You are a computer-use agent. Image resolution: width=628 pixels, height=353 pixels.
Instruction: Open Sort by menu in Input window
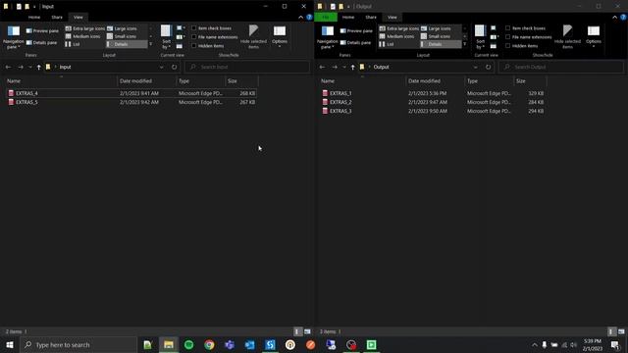point(166,37)
